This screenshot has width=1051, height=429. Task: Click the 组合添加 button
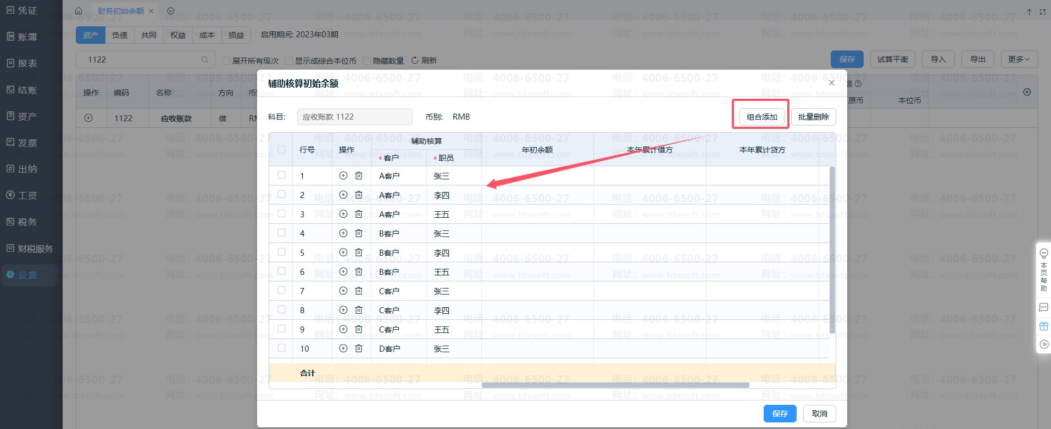(761, 117)
